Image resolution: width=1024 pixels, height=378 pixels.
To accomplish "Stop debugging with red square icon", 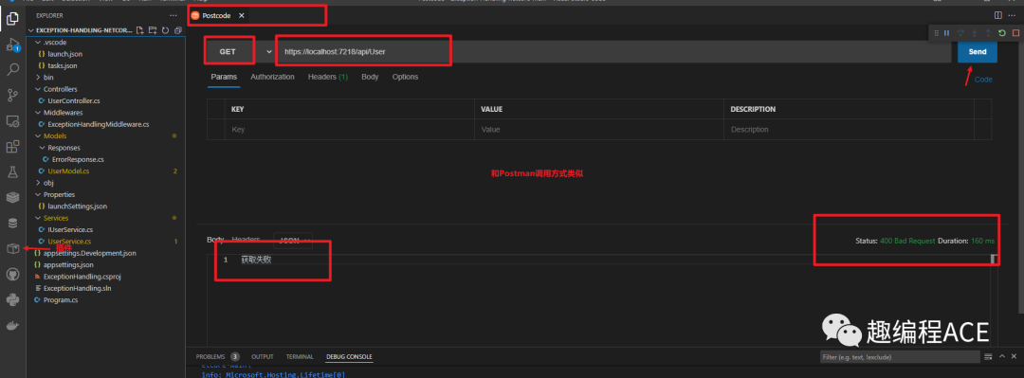I will tap(1015, 32).
